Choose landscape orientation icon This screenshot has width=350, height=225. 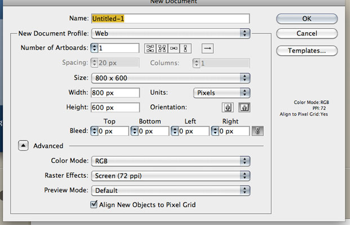(245, 108)
